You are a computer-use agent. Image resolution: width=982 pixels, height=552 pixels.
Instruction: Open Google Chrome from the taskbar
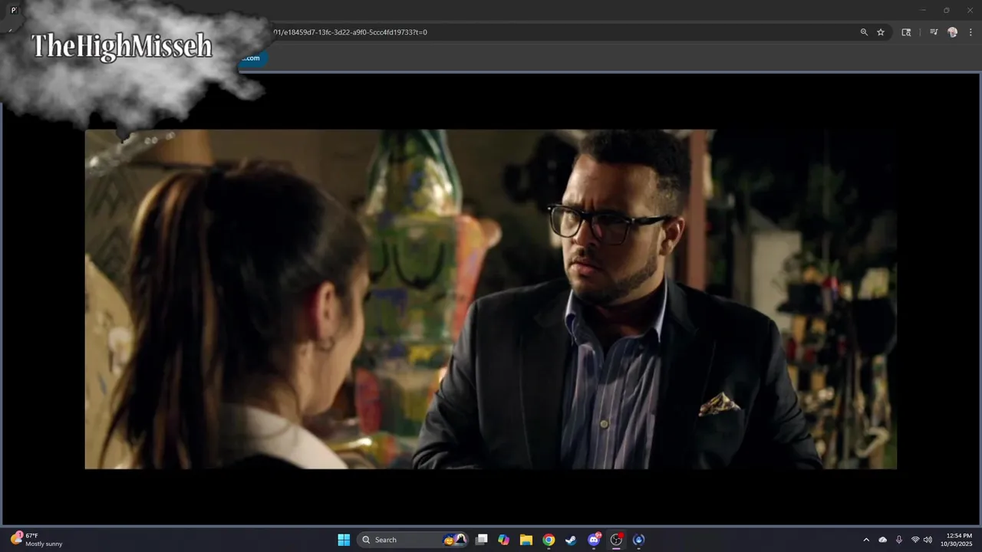click(549, 540)
